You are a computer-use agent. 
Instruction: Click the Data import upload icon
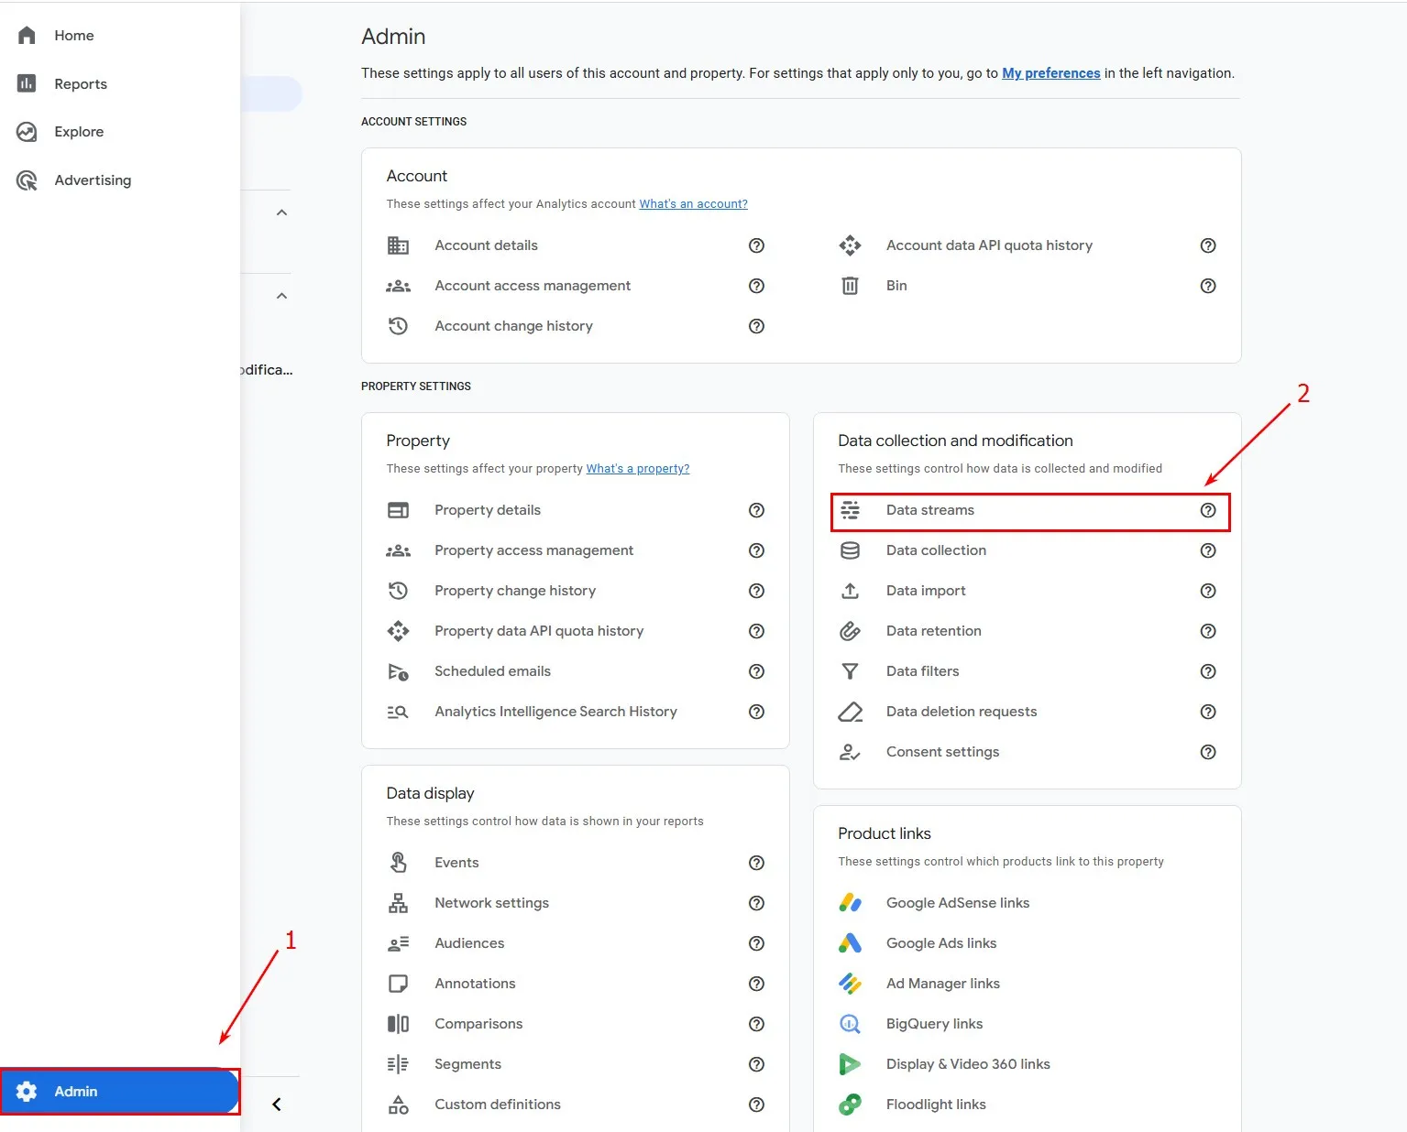tap(850, 591)
